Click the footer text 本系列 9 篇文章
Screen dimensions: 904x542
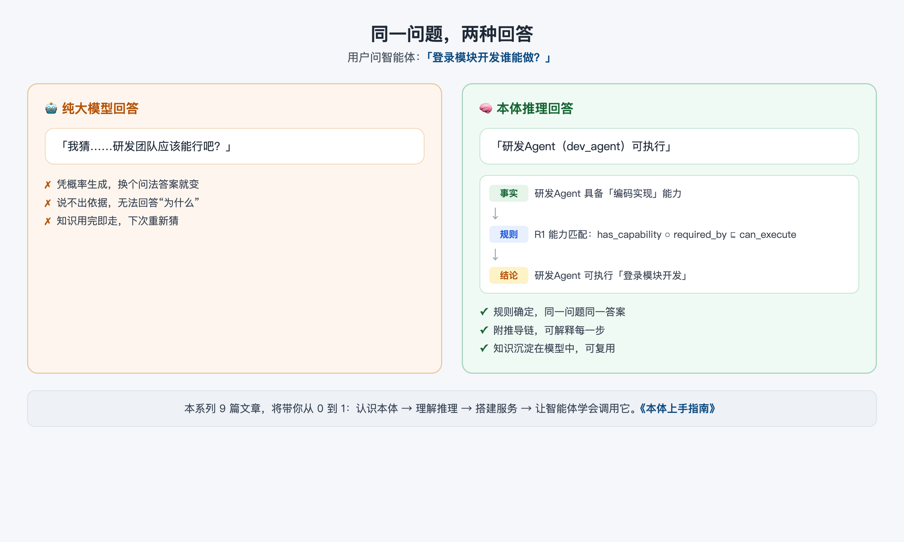[222, 408]
